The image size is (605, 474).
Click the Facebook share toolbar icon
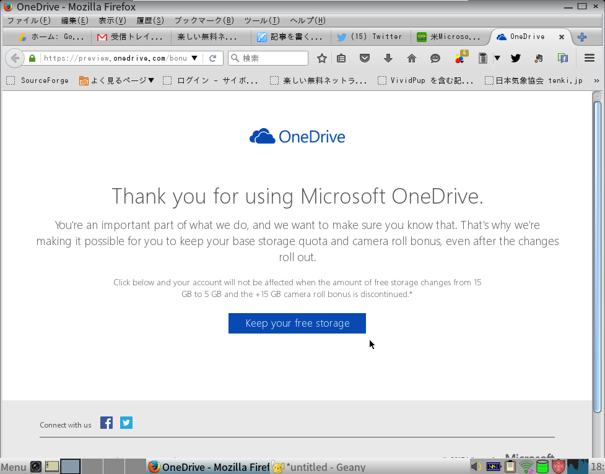click(563, 58)
